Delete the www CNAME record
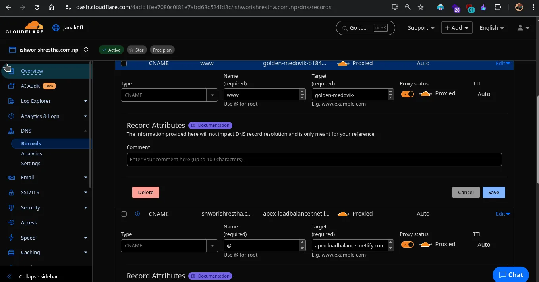This screenshot has width=539, height=282. (145, 192)
